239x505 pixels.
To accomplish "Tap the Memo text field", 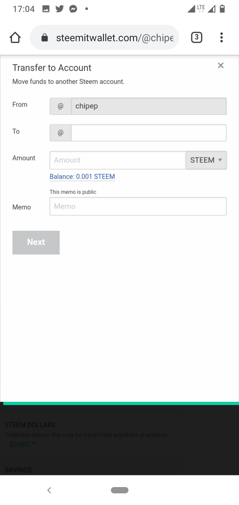I will 138,206.
